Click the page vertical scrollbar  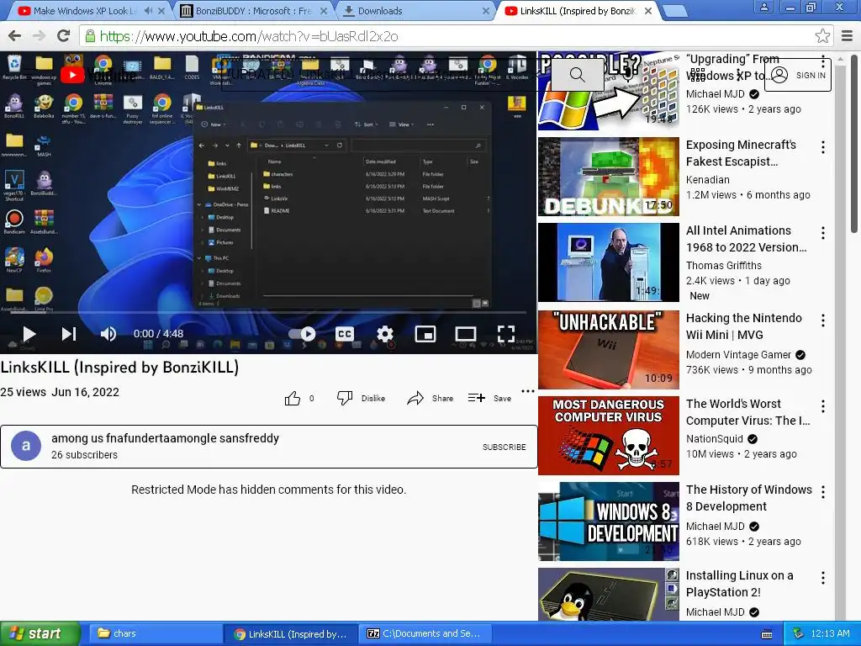coord(854,143)
